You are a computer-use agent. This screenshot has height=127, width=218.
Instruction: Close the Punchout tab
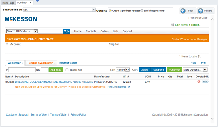(x=31, y=3)
